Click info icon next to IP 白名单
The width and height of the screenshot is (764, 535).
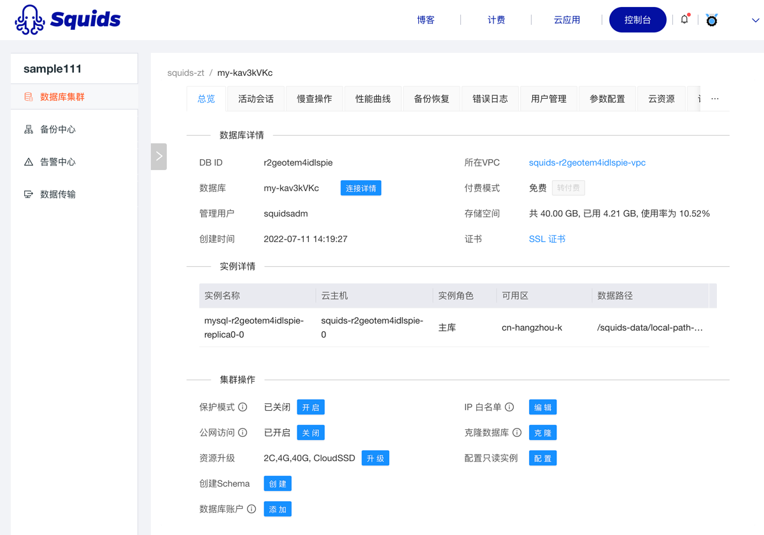(509, 407)
